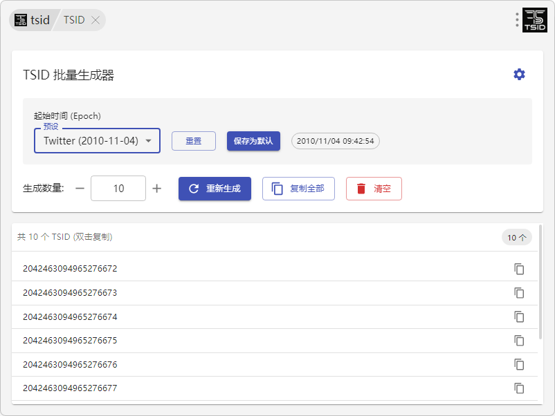Copy TSID ending in 276677
The image size is (555, 416).
coord(519,388)
